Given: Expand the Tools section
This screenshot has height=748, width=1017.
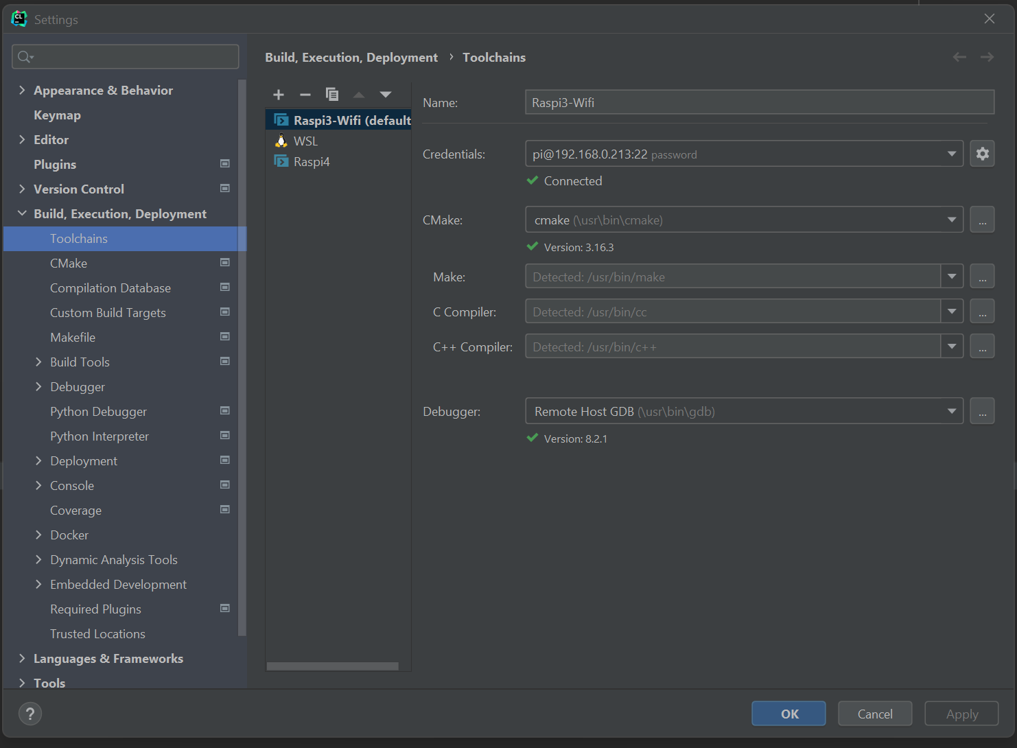Looking at the screenshot, I should [x=22, y=683].
